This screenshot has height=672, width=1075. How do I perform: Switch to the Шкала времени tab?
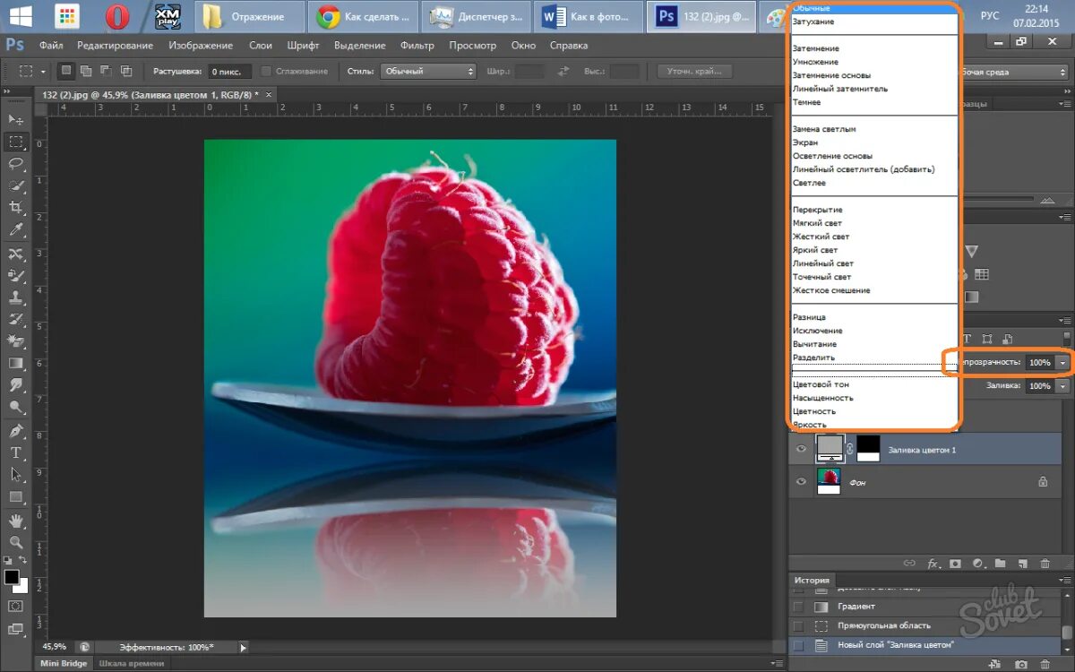[131, 663]
